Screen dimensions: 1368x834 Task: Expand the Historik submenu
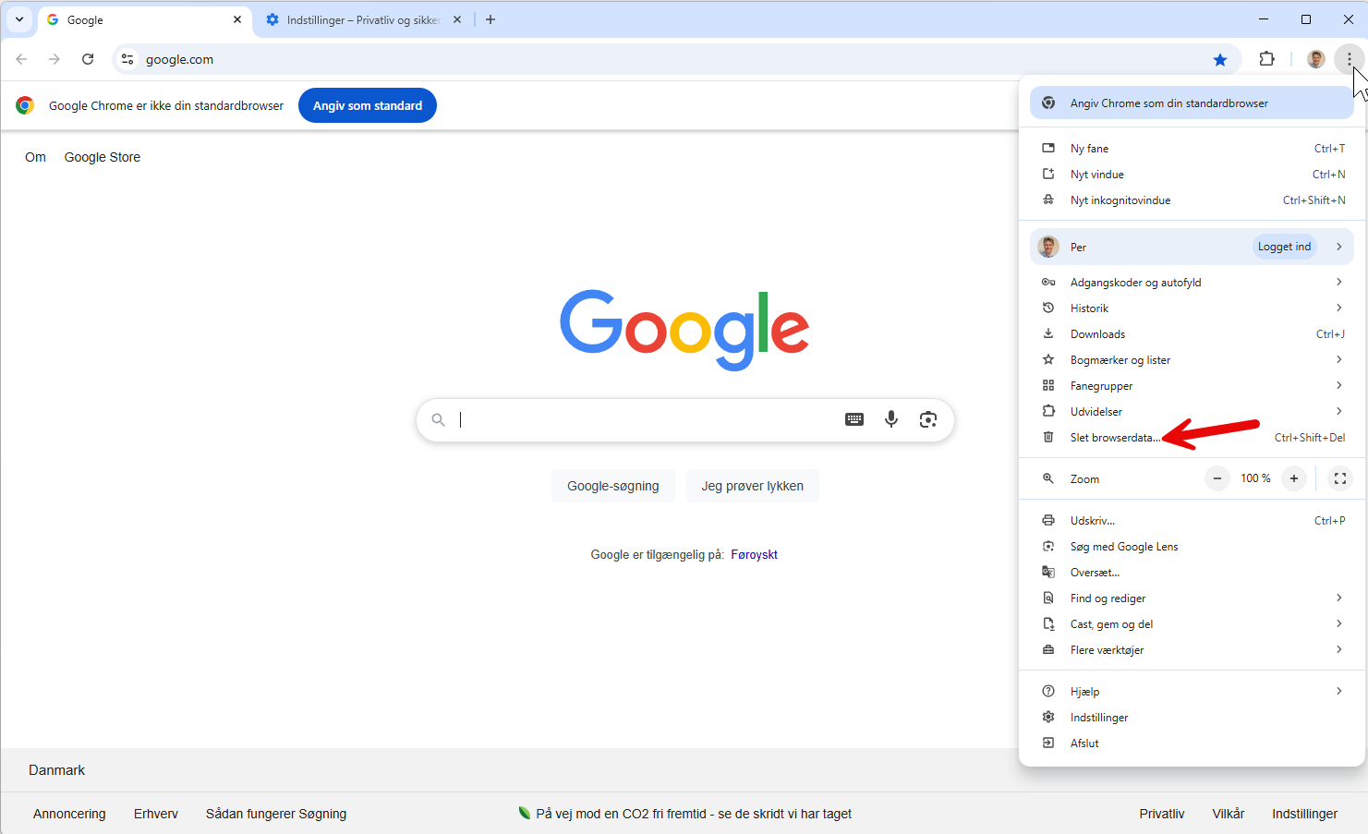(1192, 308)
